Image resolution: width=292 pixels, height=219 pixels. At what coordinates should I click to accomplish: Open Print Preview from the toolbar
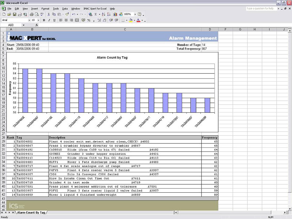pos(36,14)
